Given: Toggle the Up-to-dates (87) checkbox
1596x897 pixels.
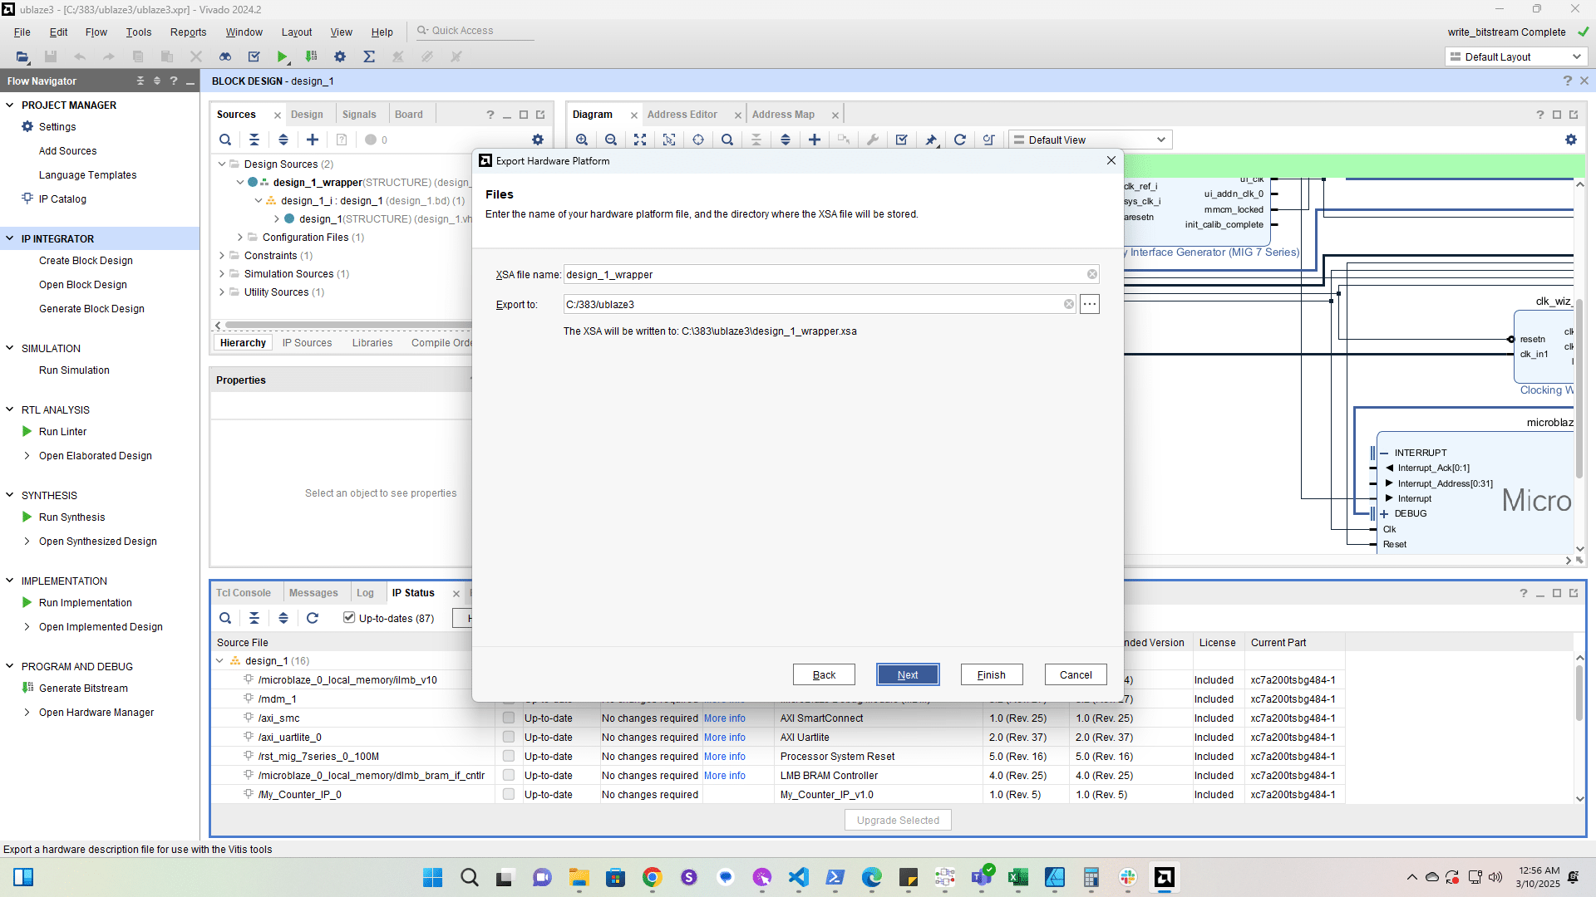Looking at the screenshot, I should 349,617.
